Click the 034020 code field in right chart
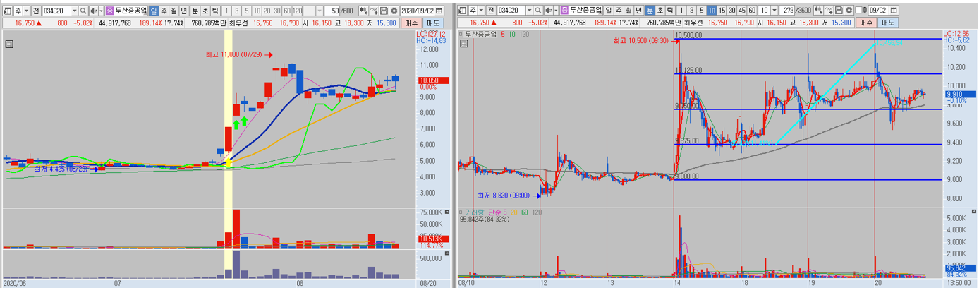The width and height of the screenshot is (979, 288). pos(511,11)
